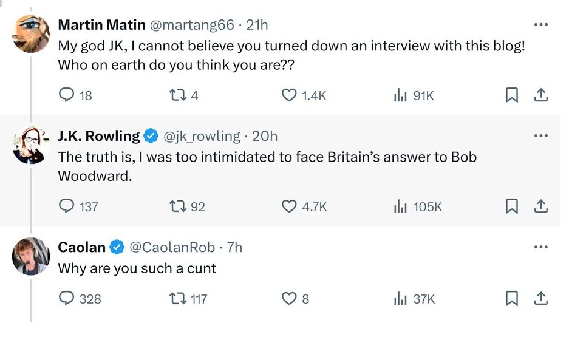Like Martin Matin's tweet
Image resolution: width=569 pixels, height=354 pixels.
point(290,95)
